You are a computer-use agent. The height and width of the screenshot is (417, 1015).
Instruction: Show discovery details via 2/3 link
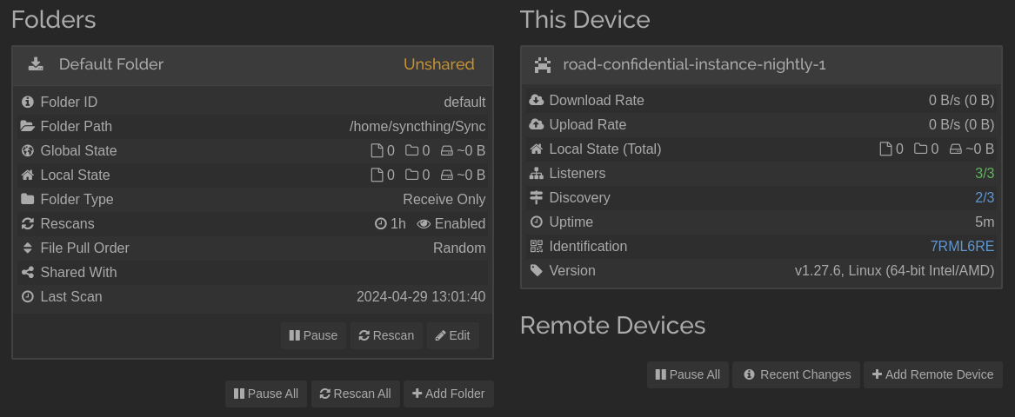click(x=985, y=198)
